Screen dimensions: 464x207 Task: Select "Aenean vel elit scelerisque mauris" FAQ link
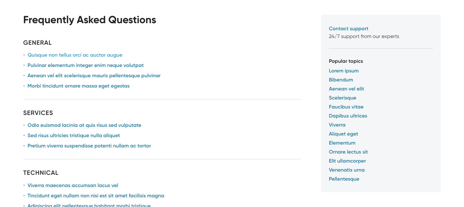[x=94, y=76]
